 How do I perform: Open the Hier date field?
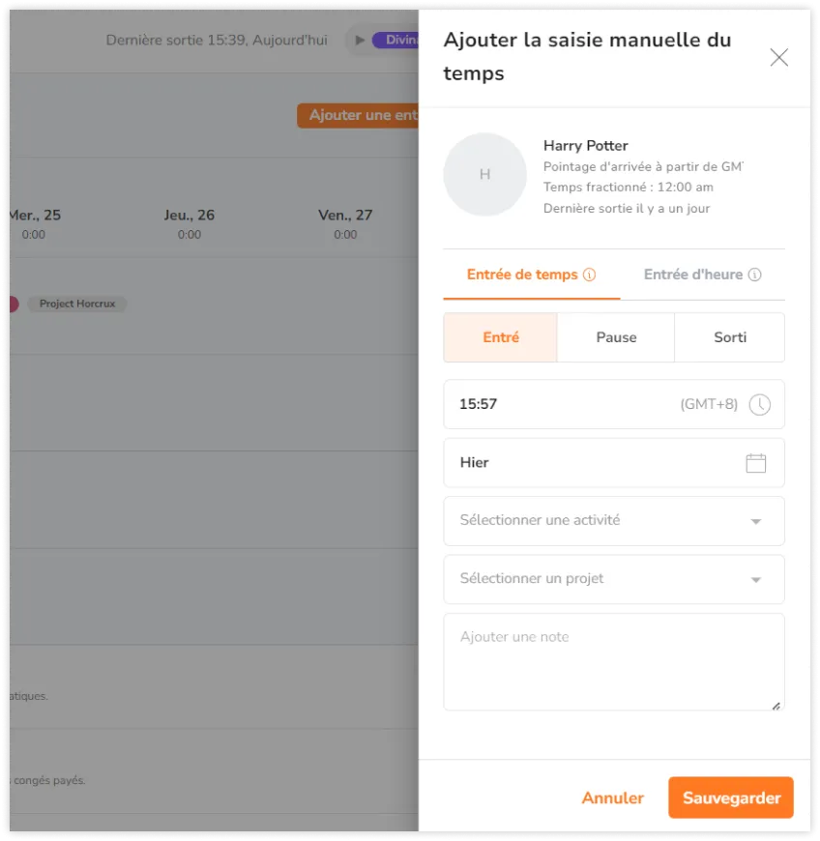590,463
